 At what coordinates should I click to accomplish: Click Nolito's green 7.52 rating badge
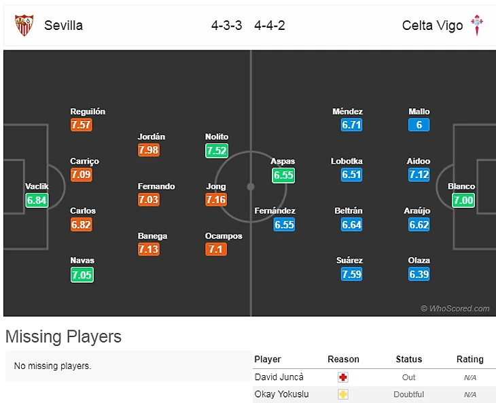[217, 150]
